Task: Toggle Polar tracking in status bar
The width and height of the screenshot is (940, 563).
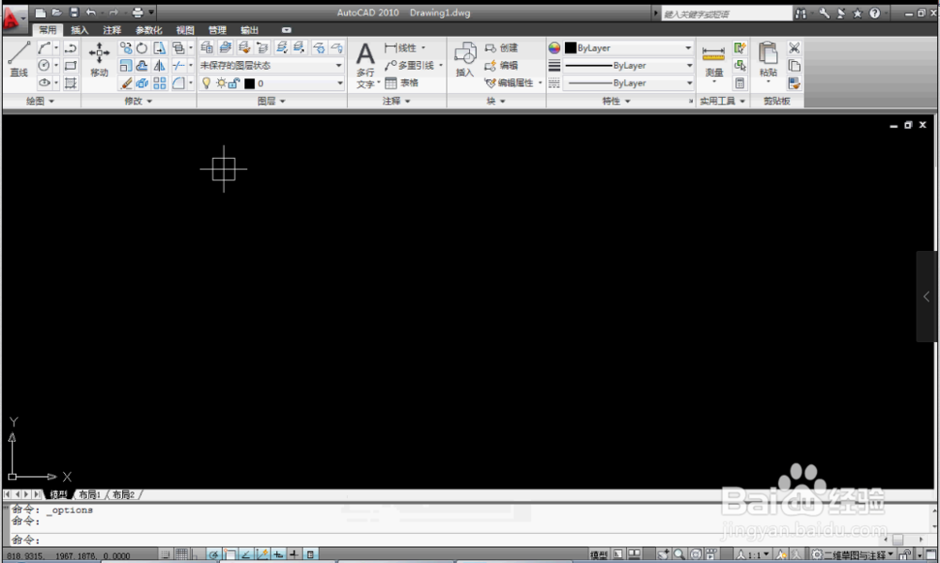Action: pyautogui.click(x=214, y=555)
